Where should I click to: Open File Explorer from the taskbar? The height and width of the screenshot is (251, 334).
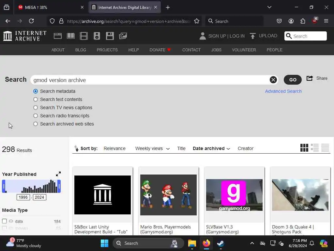pos(192,243)
